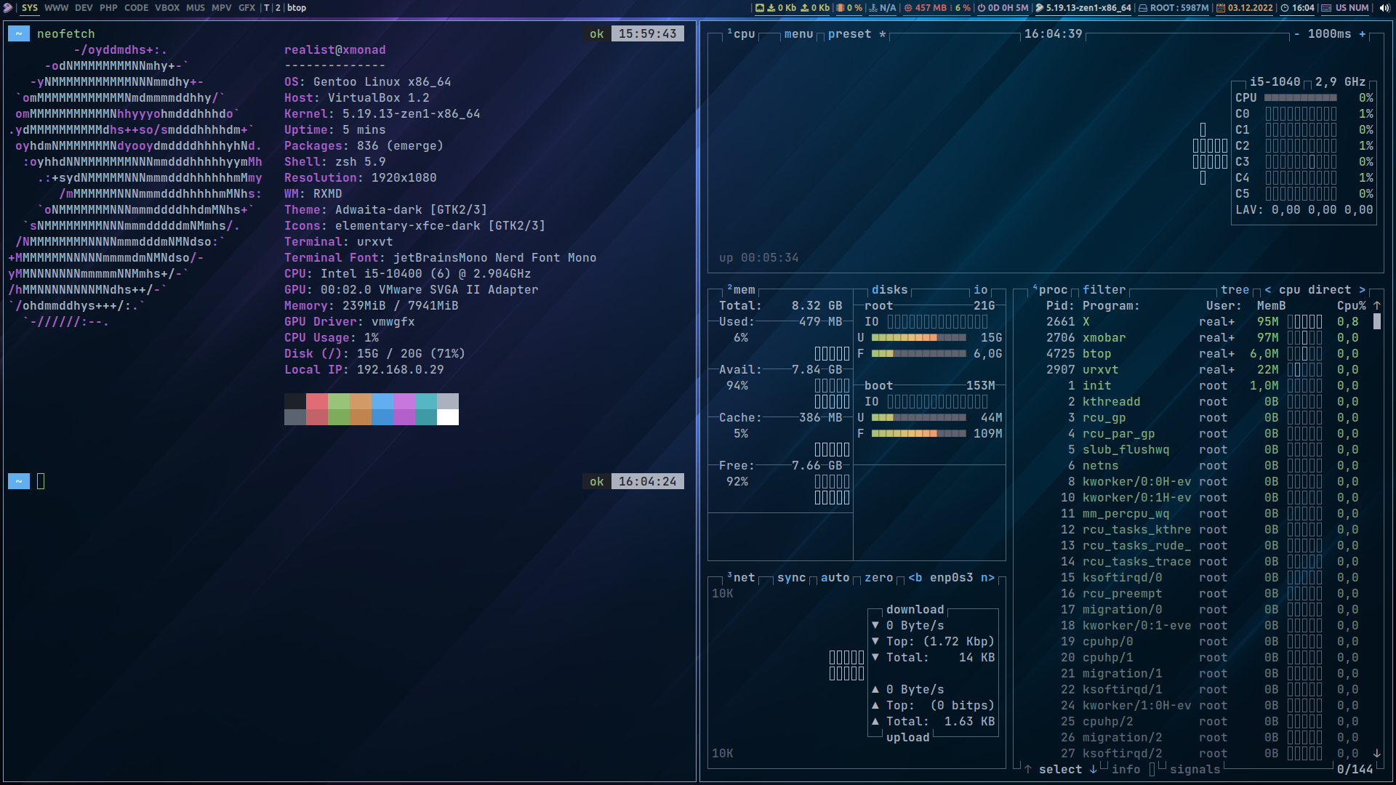
Task: Click info at the bottom of proc panel
Action: pyautogui.click(x=1126, y=769)
